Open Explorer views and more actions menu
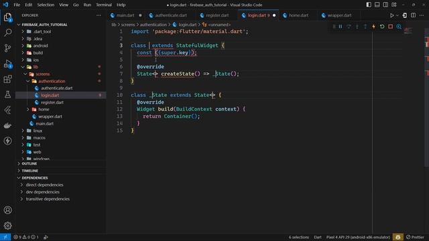This screenshot has width=429, height=241. (x=99, y=15)
